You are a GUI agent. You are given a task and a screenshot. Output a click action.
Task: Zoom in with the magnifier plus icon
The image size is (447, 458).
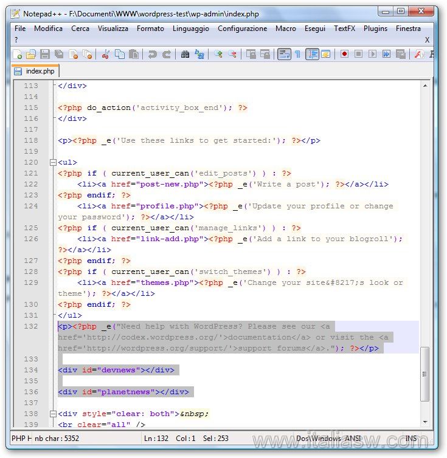pos(218,54)
